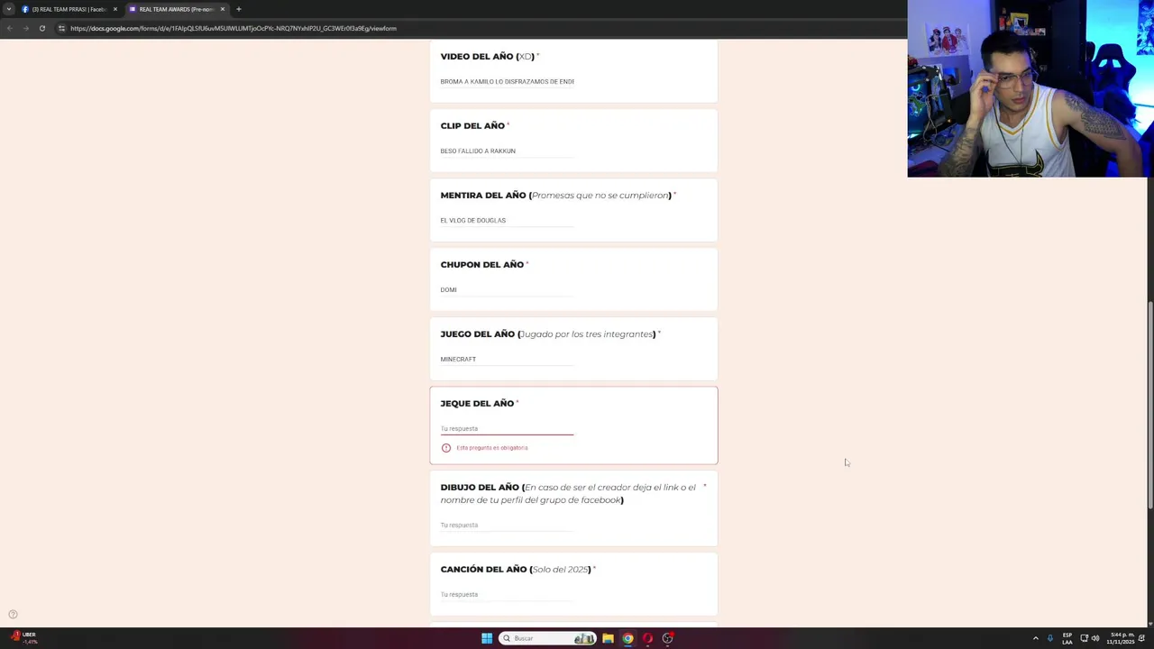This screenshot has height=649, width=1154.
Task: Open the round notification-badge app in taskbar
Action: 667,638
